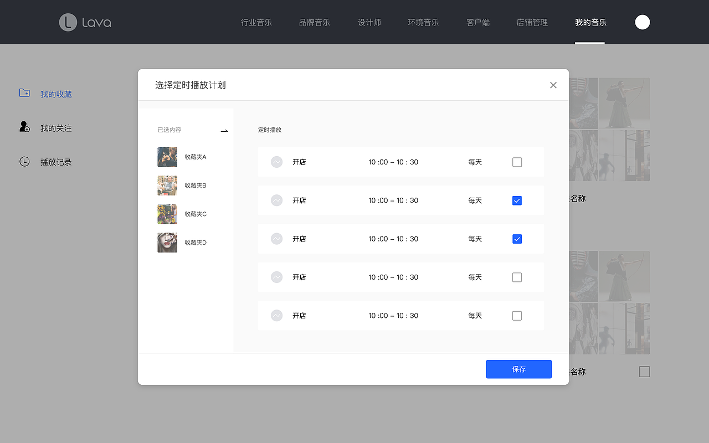Open the 店铺管理 nav tab
The image size is (709, 443).
[x=532, y=22]
